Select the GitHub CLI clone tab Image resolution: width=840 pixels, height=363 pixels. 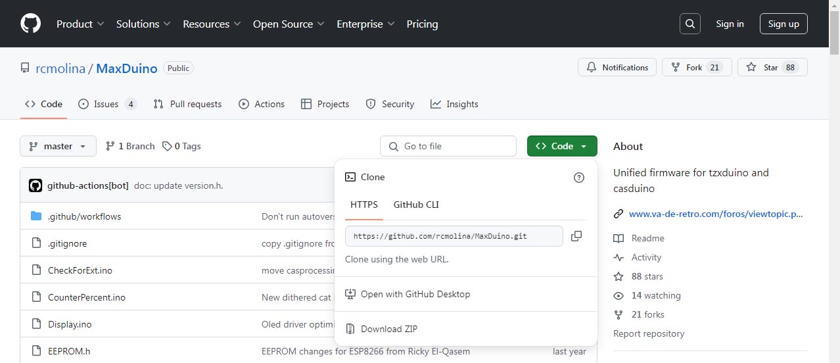[416, 205]
